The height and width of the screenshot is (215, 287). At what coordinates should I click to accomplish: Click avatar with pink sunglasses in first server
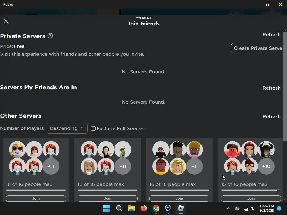coord(17,149)
